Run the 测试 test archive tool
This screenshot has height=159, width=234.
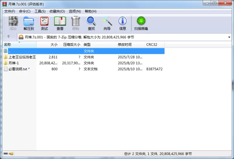point(44,23)
